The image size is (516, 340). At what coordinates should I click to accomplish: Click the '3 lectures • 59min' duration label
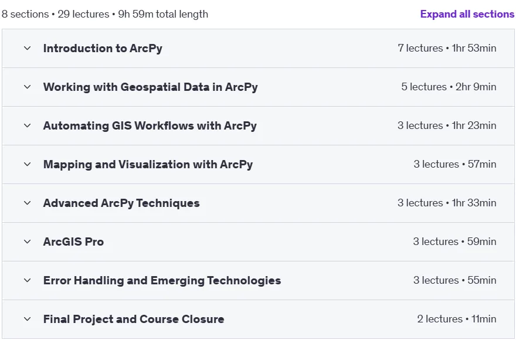[x=455, y=242]
